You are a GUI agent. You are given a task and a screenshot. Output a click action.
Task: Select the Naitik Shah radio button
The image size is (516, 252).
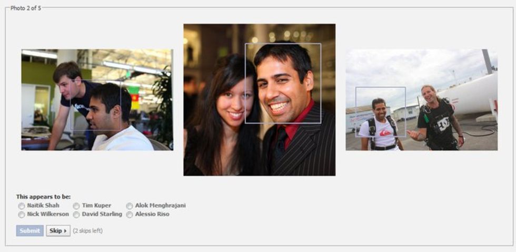pos(22,206)
